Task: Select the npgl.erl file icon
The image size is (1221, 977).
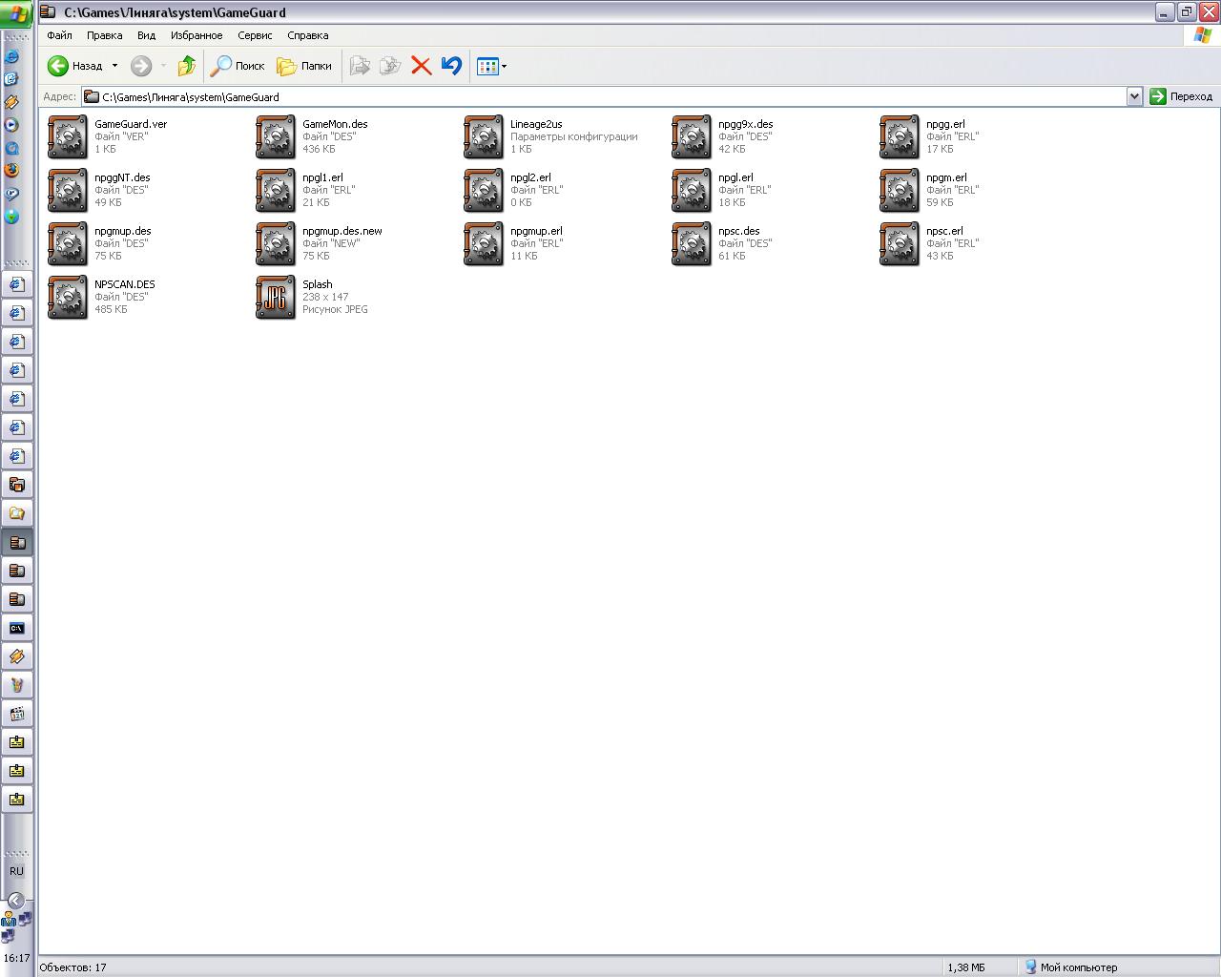Action: click(692, 190)
